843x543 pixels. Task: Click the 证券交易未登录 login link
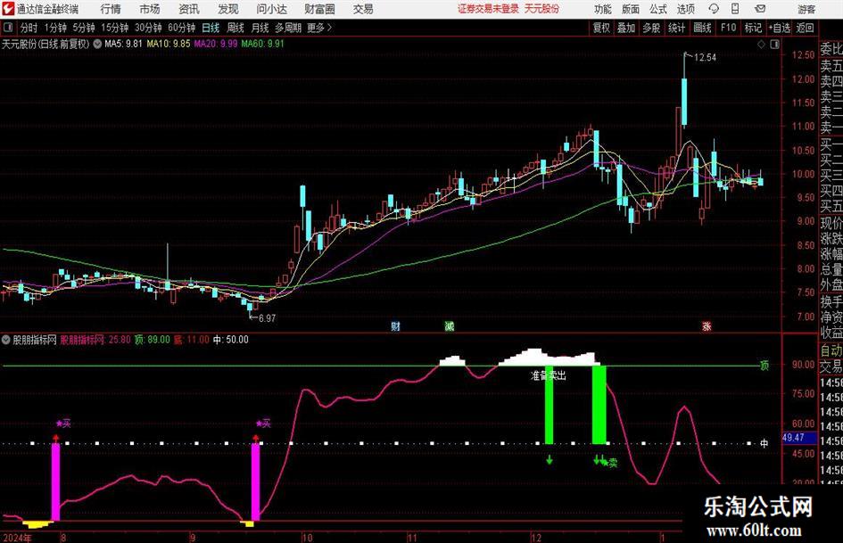click(x=488, y=9)
